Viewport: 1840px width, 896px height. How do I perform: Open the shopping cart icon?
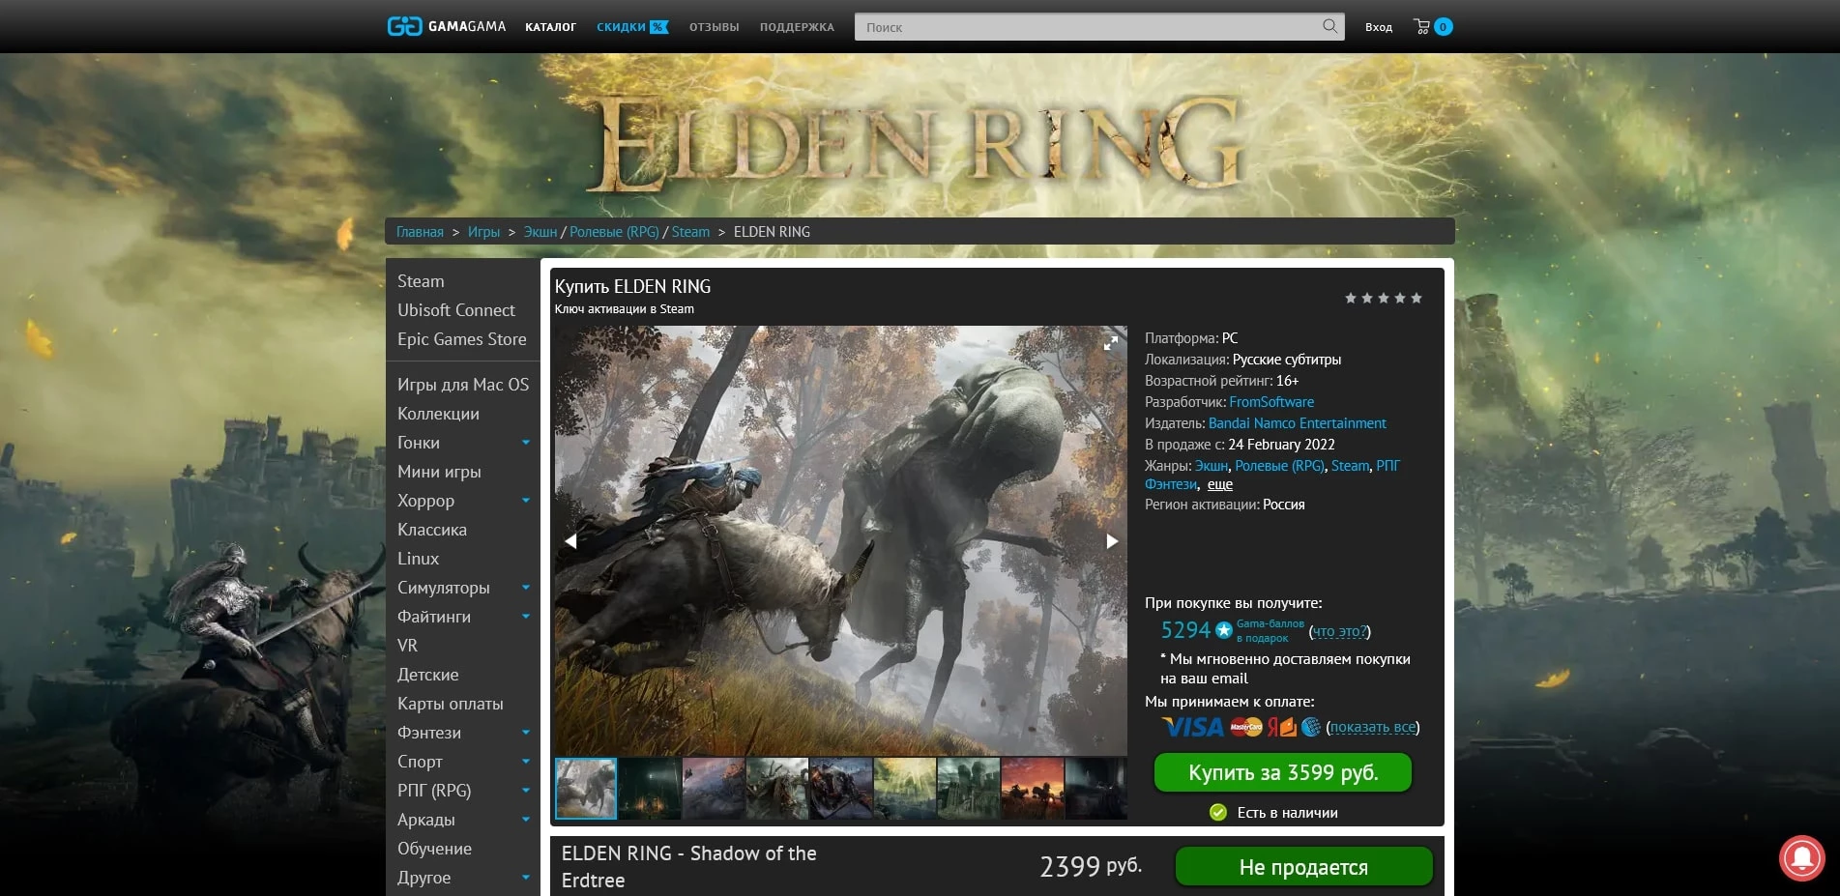click(x=1421, y=26)
